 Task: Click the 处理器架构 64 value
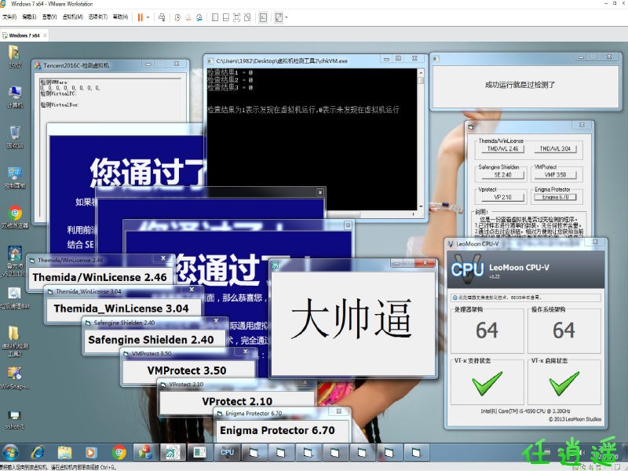(487, 330)
